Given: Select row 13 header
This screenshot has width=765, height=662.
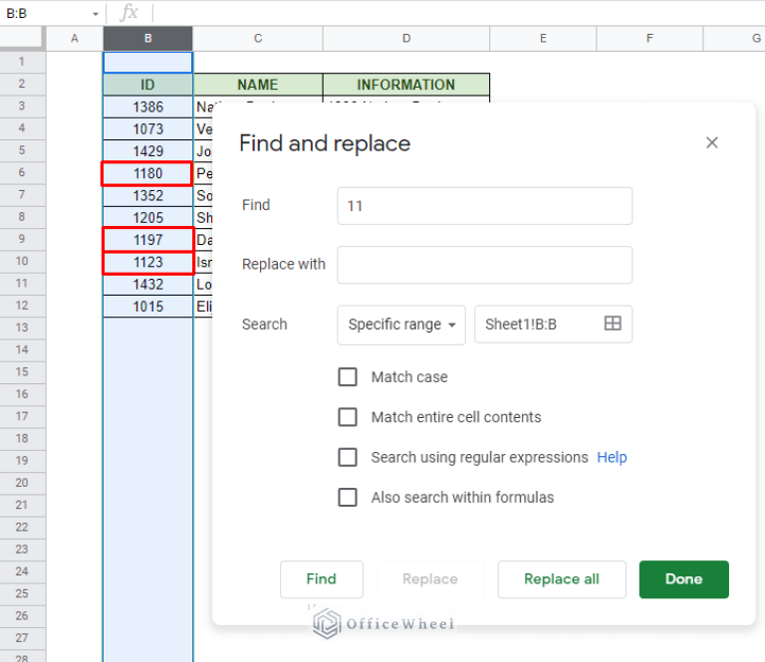Looking at the screenshot, I should coord(22,328).
